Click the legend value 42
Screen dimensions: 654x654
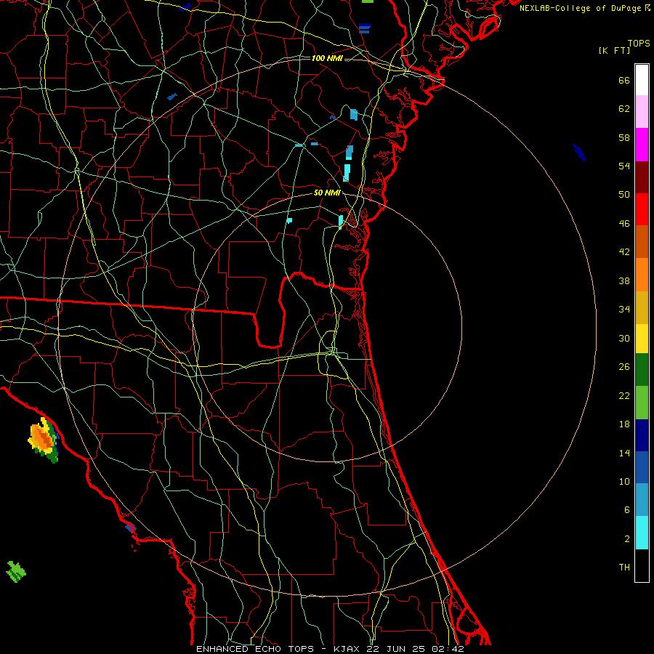coord(624,252)
